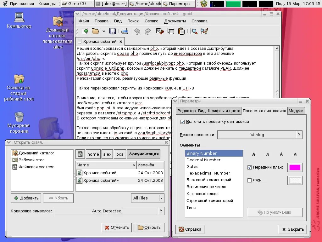This screenshot has width=322, height=242.
Task: Open the Вид menu in gedit
Action: click(x=118, y=21)
